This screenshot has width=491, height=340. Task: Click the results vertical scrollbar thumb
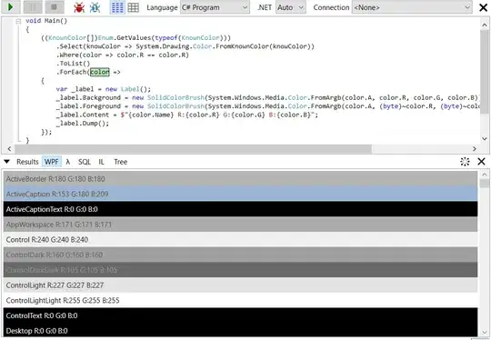click(485, 184)
